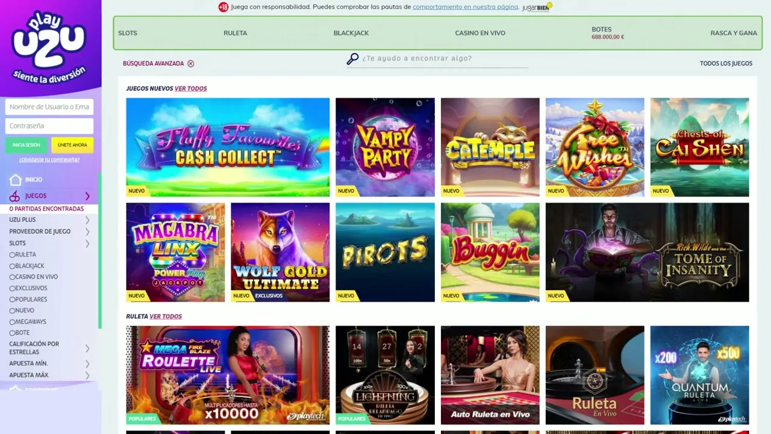Click the Juegos sidebar label

[x=36, y=196]
